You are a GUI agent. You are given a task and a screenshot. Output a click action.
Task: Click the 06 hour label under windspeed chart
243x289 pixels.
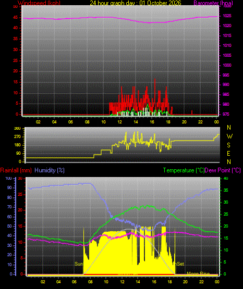70,122
